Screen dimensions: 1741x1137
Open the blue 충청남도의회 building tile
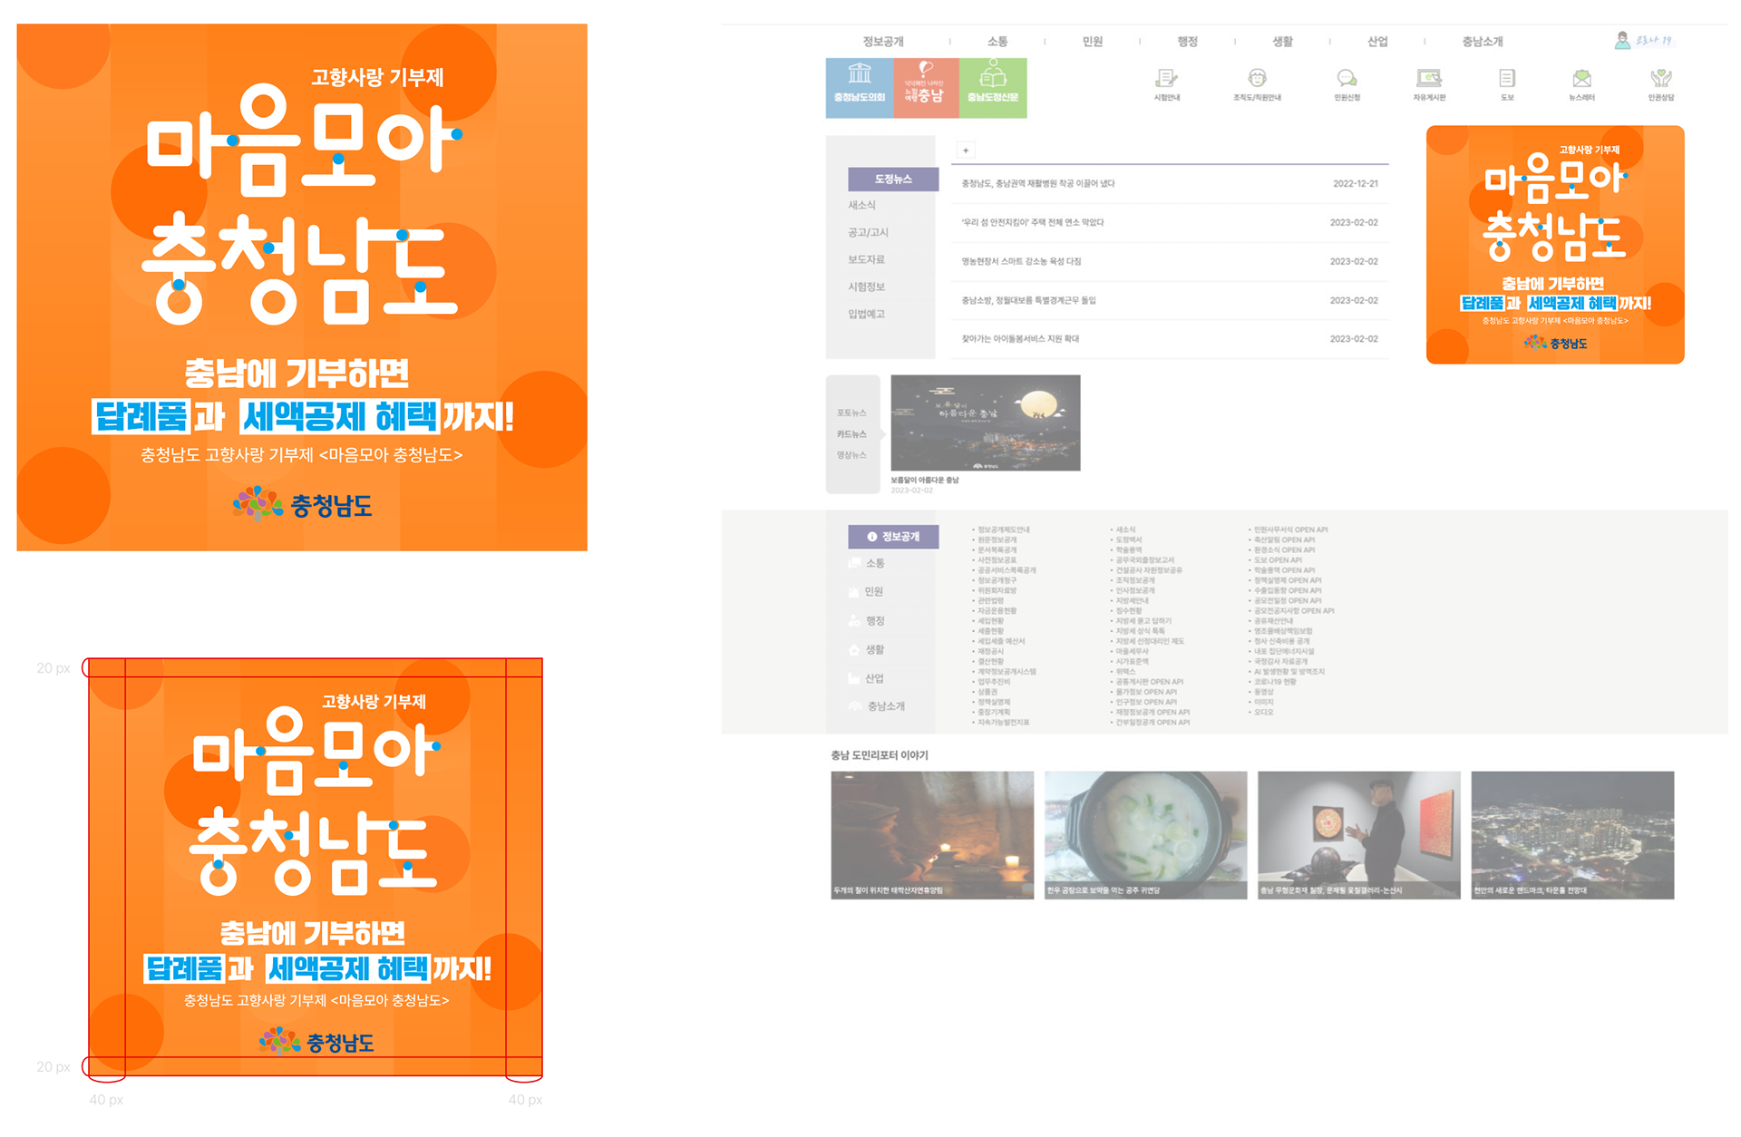click(x=859, y=87)
